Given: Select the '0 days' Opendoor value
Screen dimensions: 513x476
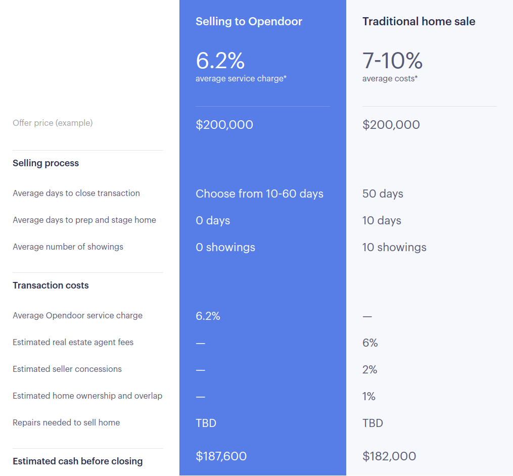Looking at the screenshot, I should [213, 220].
